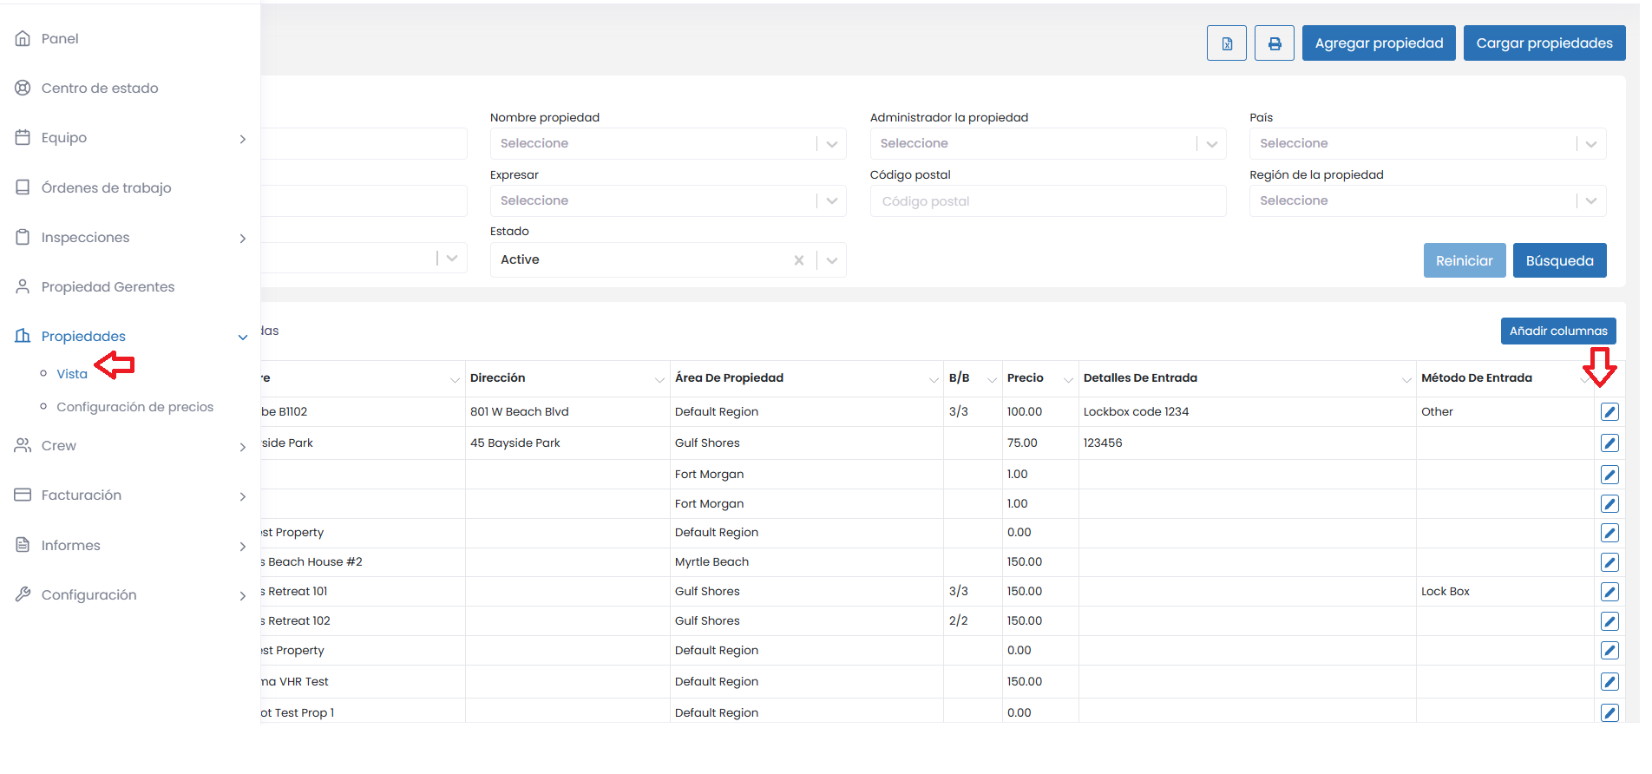Click the Añadir columnas button
This screenshot has height=774, width=1652.
[1557, 331]
